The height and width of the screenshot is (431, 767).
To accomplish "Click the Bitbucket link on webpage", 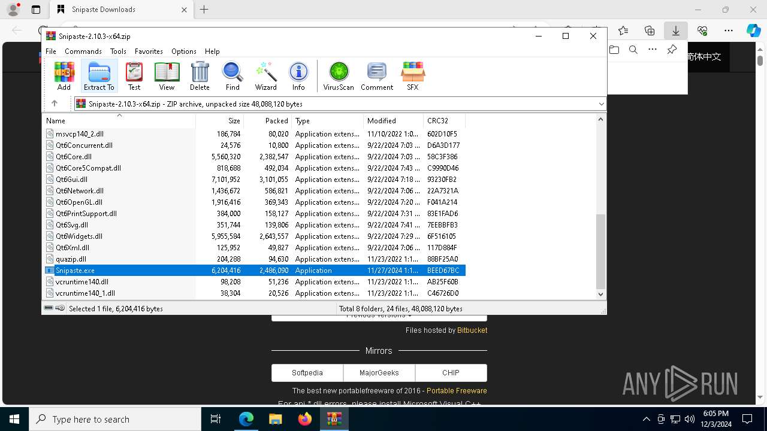I will click(472, 330).
